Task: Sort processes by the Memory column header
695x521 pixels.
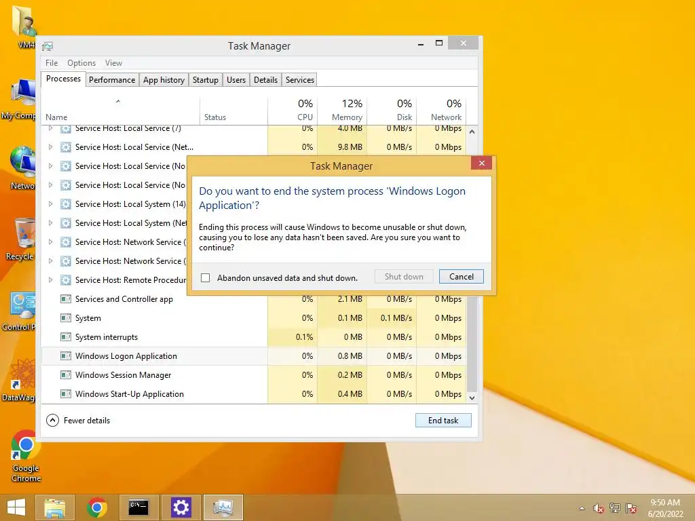Action: click(342, 110)
